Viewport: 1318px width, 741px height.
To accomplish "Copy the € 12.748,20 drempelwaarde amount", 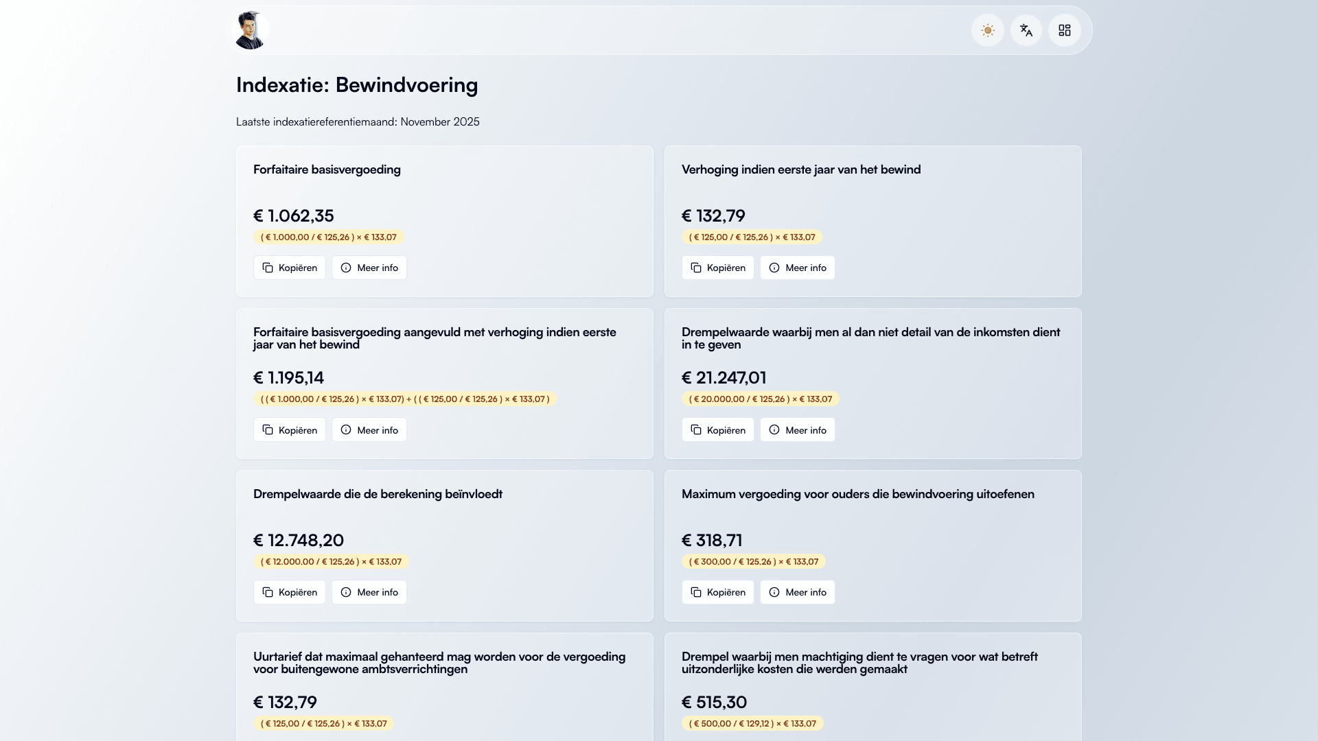I will [x=290, y=592].
